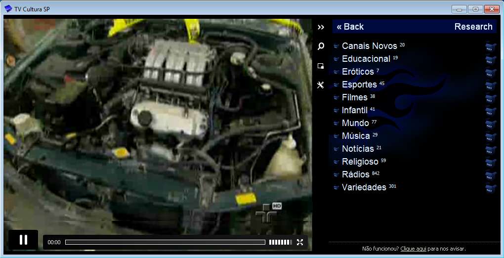The height and width of the screenshot is (258, 504).
Task: Select the Notícias category
Action: pos(358,149)
